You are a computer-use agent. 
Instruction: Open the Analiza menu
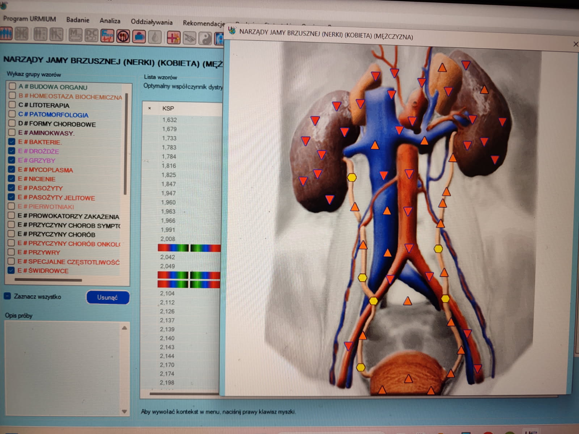110,21
